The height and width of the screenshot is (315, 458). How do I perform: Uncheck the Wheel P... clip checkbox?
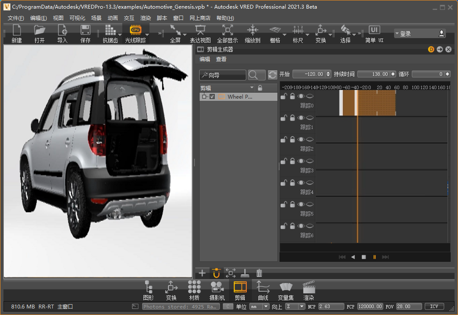[x=212, y=97]
